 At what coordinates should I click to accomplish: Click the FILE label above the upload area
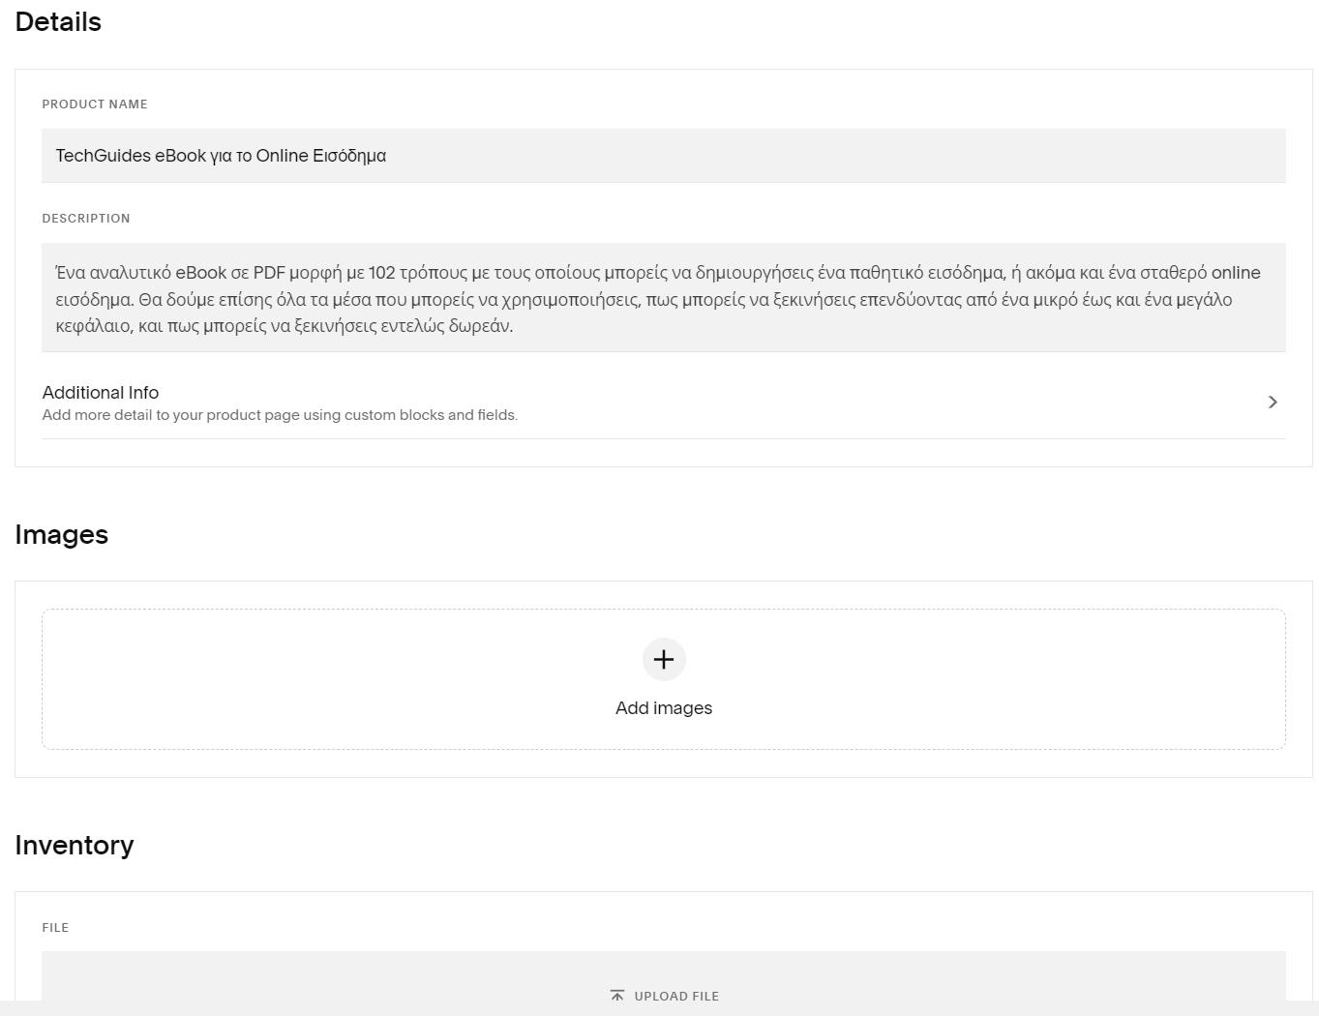tap(55, 927)
